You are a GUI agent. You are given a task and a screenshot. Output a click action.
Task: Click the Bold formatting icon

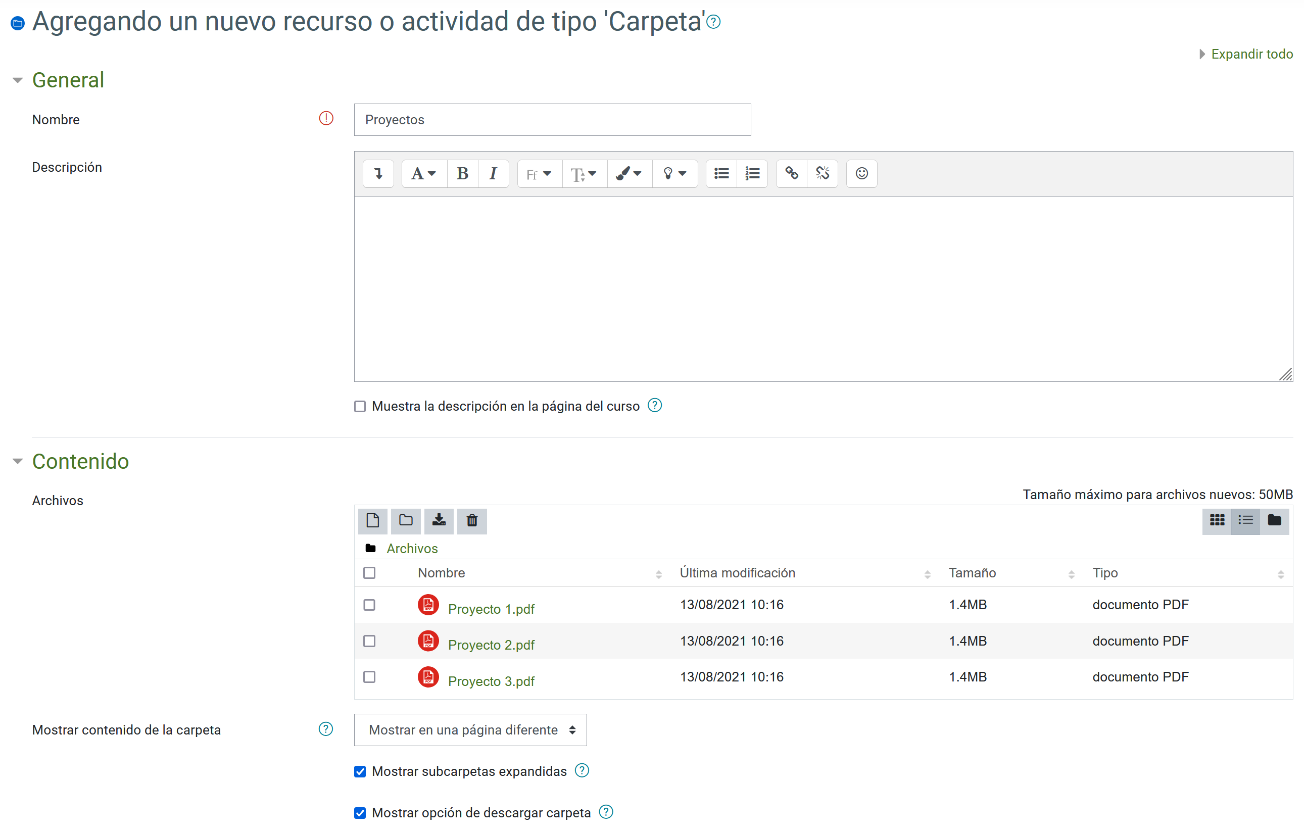pyautogui.click(x=462, y=173)
